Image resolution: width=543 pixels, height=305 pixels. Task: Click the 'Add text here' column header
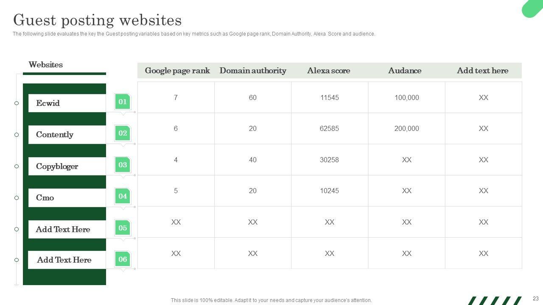pyautogui.click(x=482, y=71)
